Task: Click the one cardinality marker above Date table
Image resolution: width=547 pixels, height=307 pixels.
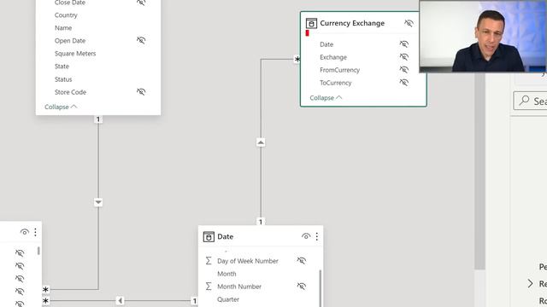Action: (x=261, y=222)
